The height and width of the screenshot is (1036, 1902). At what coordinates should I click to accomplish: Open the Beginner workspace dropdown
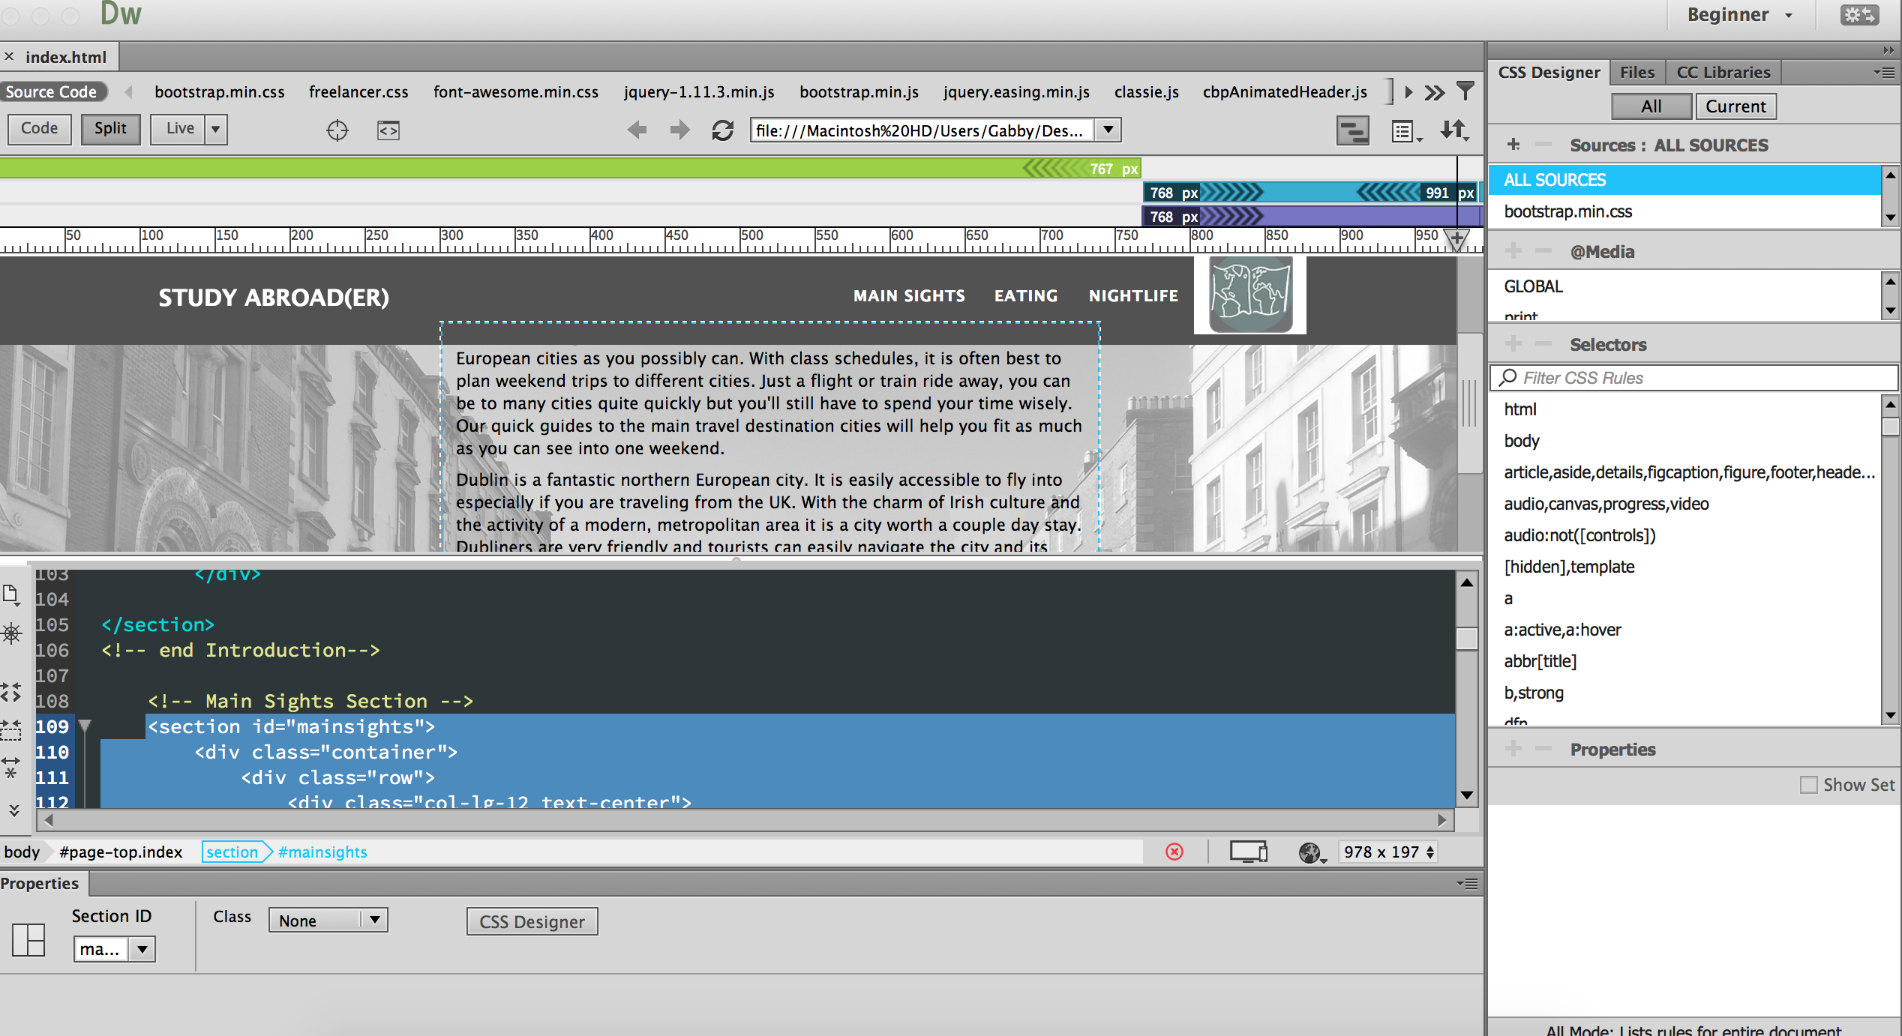coord(1739,15)
